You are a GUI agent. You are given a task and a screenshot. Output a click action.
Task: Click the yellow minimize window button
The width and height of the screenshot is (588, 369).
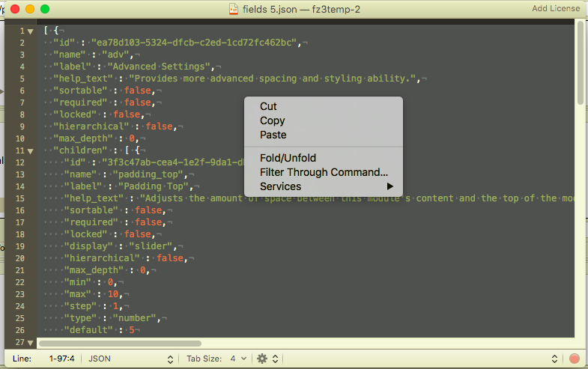click(30, 9)
